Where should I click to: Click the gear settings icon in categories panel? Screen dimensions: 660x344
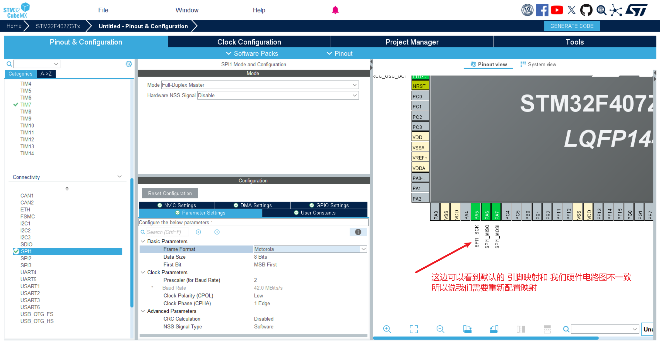click(129, 64)
